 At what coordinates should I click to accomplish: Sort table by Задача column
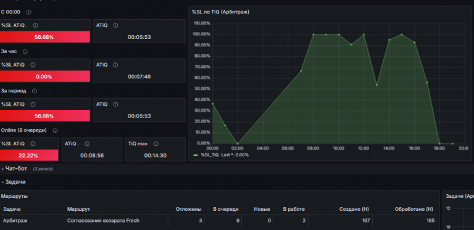point(12,210)
